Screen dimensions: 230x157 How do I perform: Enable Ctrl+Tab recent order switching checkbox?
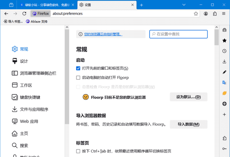pyautogui.click(x=78, y=151)
